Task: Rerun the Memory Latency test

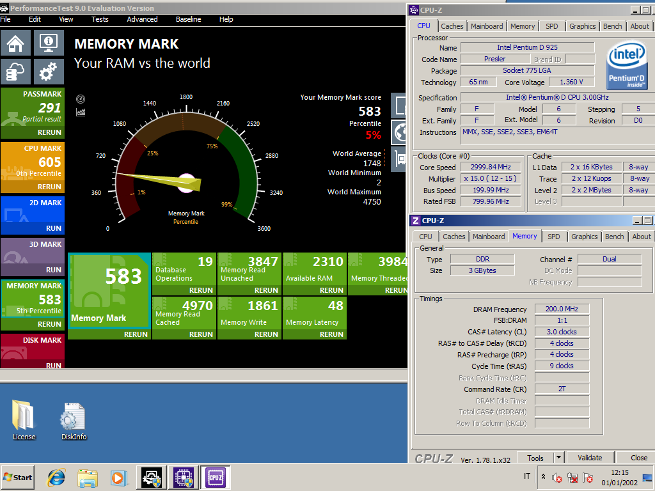Action: click(x=331, y=334)
